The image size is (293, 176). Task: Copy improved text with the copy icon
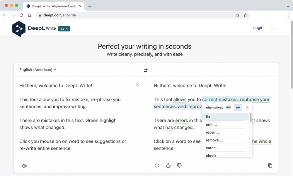coord(270,165)
